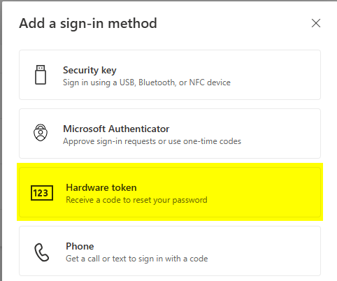Click the word 'Authenticator' in the Microsoft option
The width and height of the screenshot is (337, 281).
139,129
